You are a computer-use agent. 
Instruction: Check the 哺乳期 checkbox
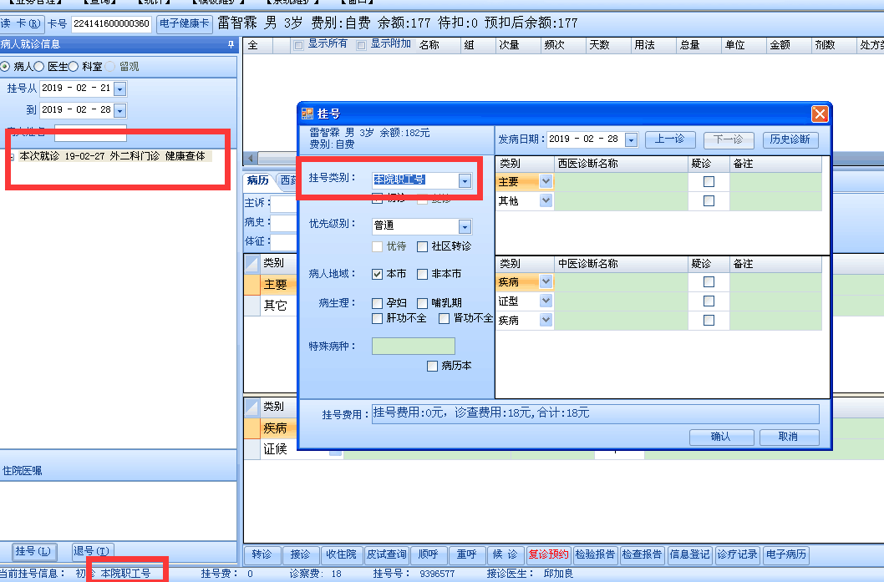[x=422, y=303]
